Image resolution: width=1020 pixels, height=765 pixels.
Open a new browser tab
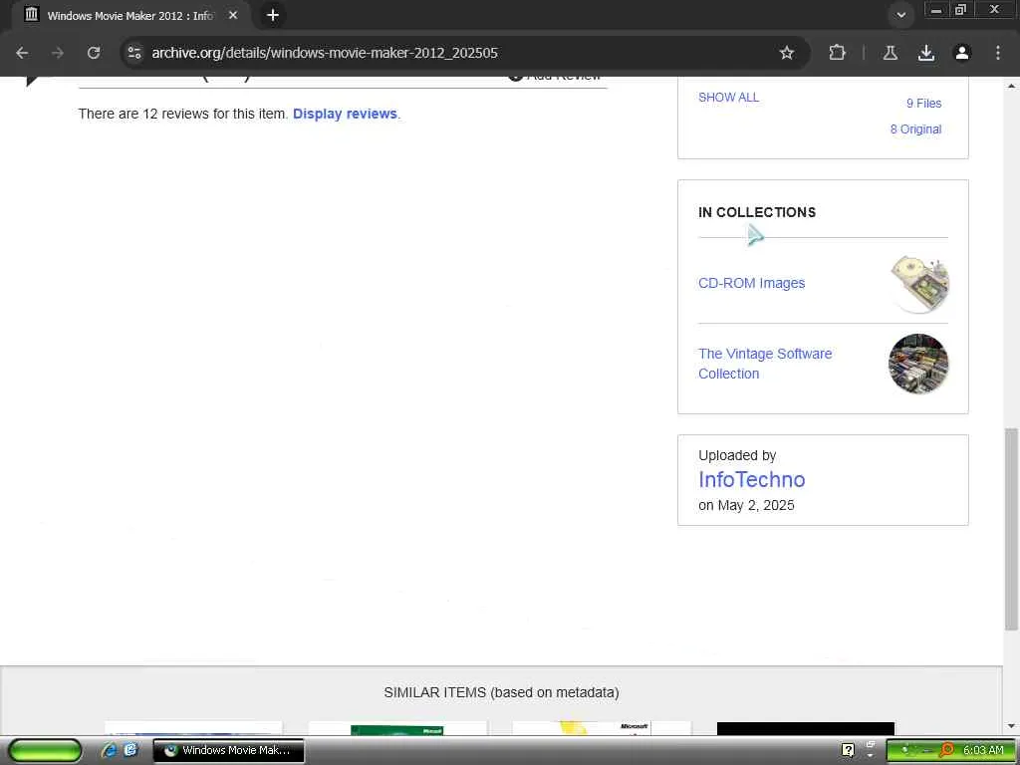273,15
